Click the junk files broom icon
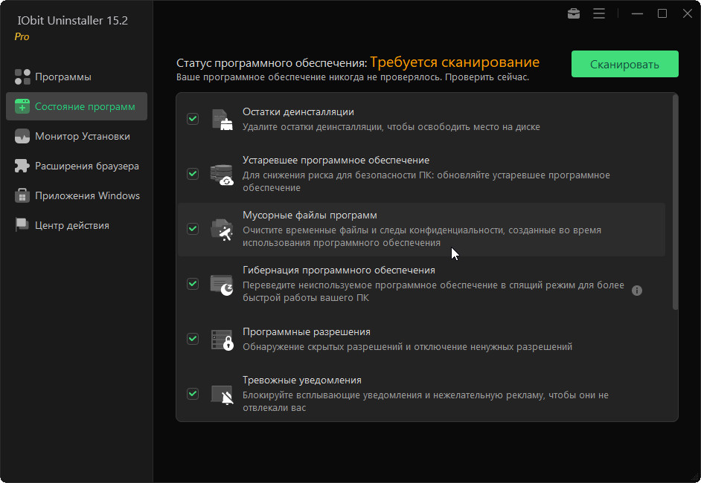The width and height of the screenshot is (701, 483). tap(222, 229)
